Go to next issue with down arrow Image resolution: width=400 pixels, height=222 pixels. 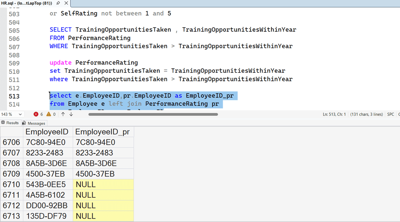(x=71, y=114)
